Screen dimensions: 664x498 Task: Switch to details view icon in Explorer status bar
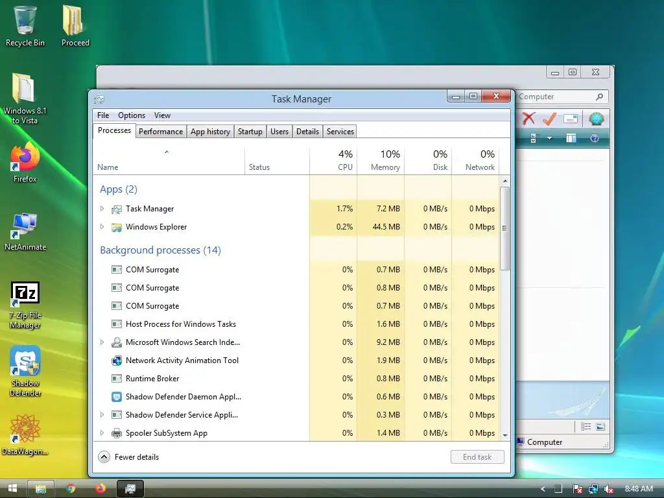pyautogui.click(x=586, y=427)
